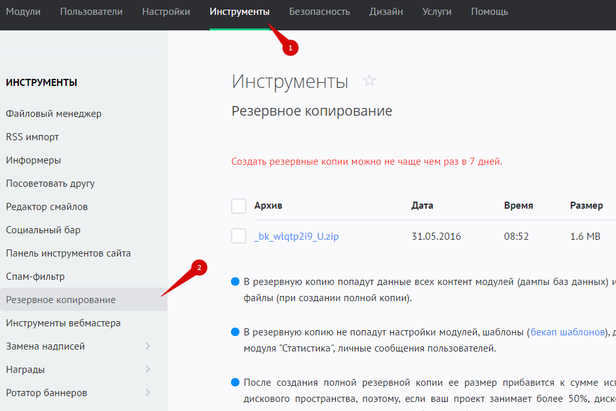
Task: Follow the бекап шаблонов link
Action: (567, 332)
